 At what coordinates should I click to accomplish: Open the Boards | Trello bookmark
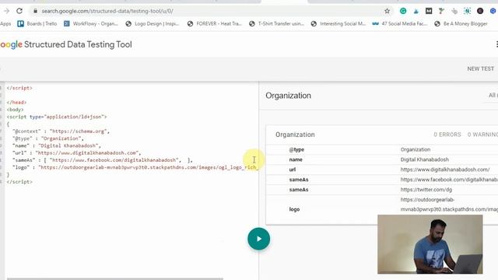[x=37, y=23]
